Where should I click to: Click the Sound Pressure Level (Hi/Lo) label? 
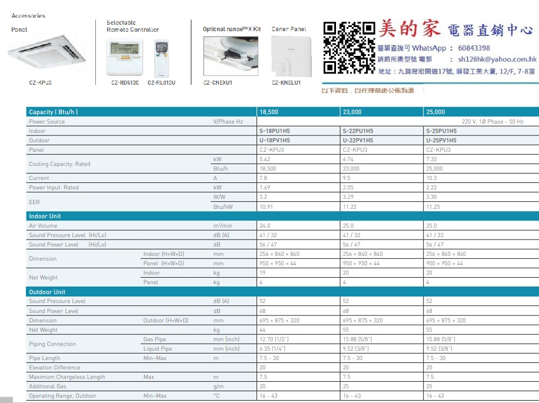pyautogui.click(x=68, y=235)
